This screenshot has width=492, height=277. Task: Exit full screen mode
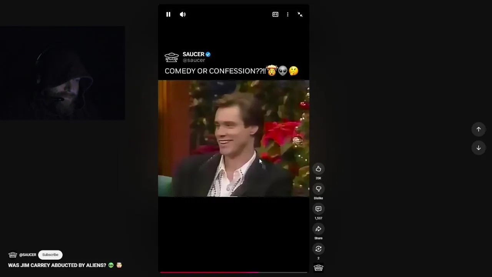coord(300,14)
